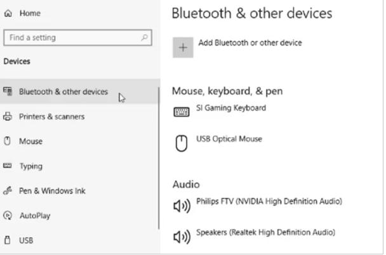The image size is (386, 255).
Task: Click the plus icon to add device
Action: (183, 47)
